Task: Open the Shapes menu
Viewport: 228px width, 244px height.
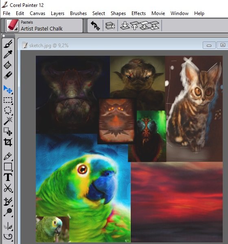Action: coord(118,13)
